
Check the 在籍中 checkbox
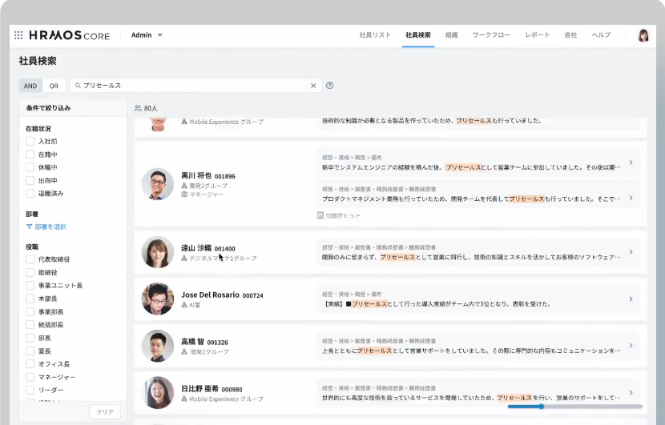pyautogui.click(x=30, y=154)
